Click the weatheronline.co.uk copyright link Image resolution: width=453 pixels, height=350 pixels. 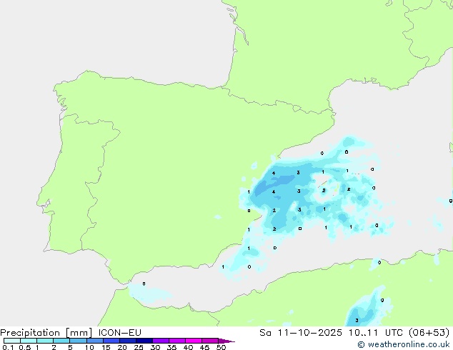click(403, 344)
